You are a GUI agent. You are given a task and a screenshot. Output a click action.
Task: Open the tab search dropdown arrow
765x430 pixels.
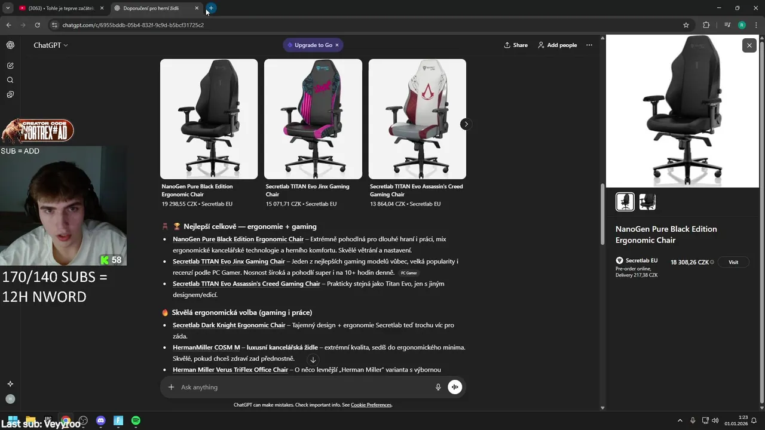pyautogui.click(x=8, y=8)
